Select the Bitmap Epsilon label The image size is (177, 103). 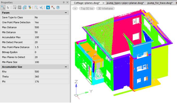pyautogui.click(x=10, y=52)
